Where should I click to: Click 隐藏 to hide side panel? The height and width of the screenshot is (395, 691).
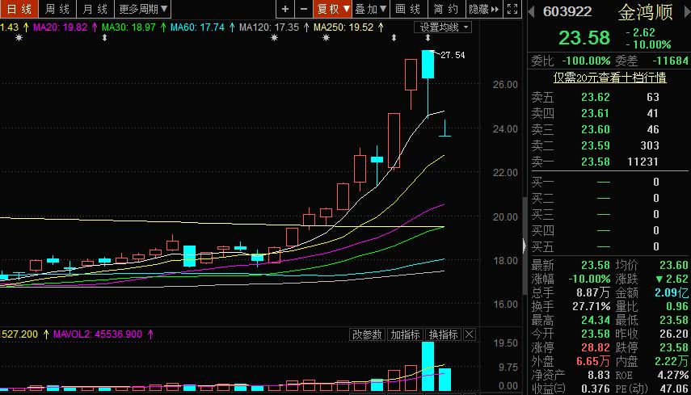(x=483, y=9)
